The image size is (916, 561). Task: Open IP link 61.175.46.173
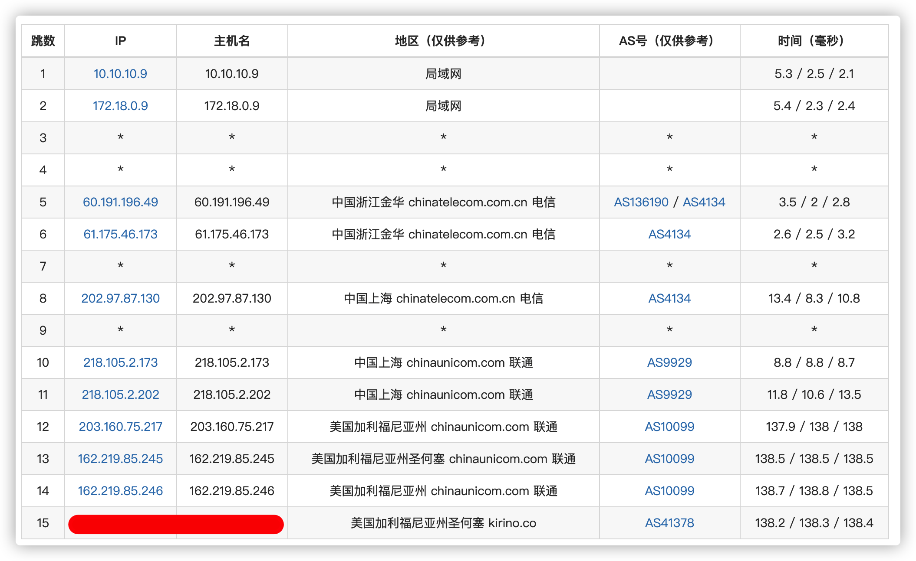pyautogui.click(x=120, y=234)
